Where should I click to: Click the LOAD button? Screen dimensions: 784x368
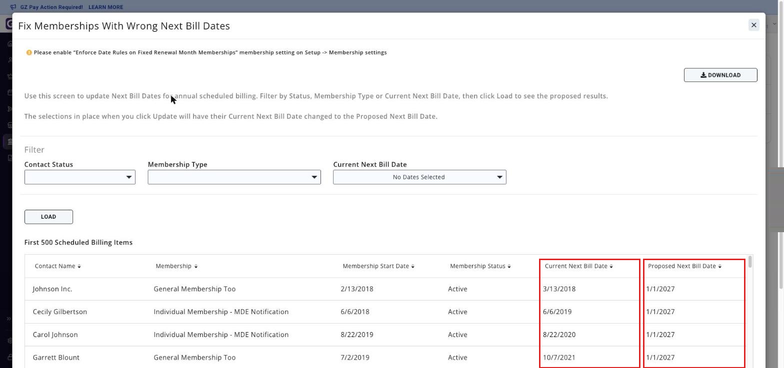(48, 217)
